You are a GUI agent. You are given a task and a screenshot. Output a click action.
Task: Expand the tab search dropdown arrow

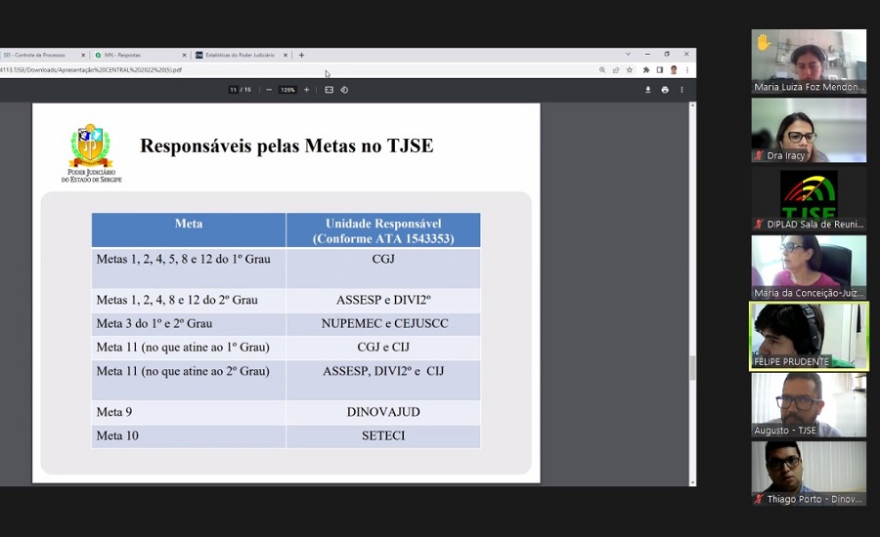628,54
